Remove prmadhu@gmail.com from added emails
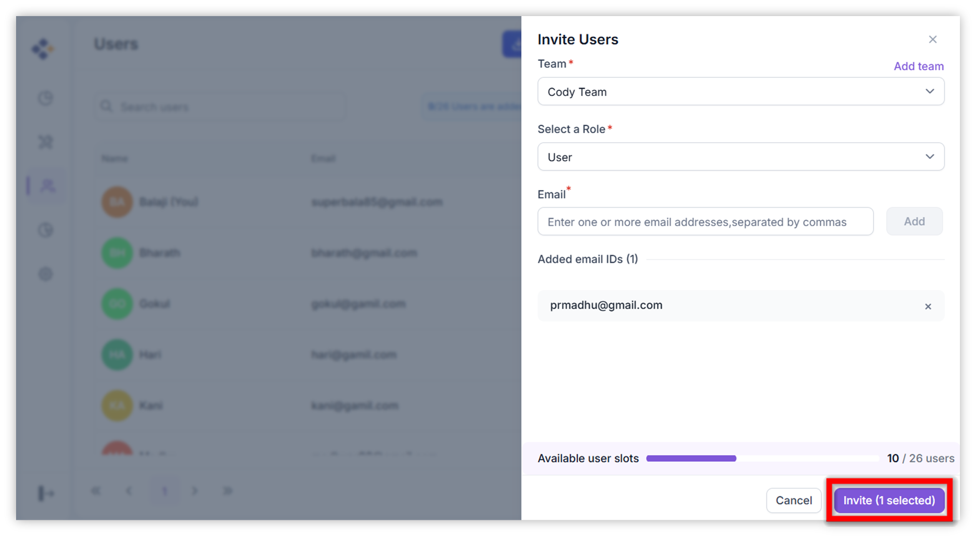Screen dimensions: 976x543 click(x=928, y=306)
